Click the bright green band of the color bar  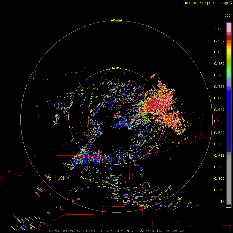(229, 71)
